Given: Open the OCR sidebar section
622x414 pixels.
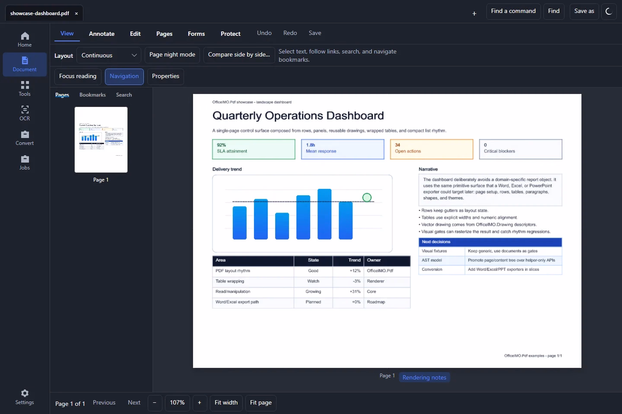Looking at the screenshot, I should (x=25, y=113).
